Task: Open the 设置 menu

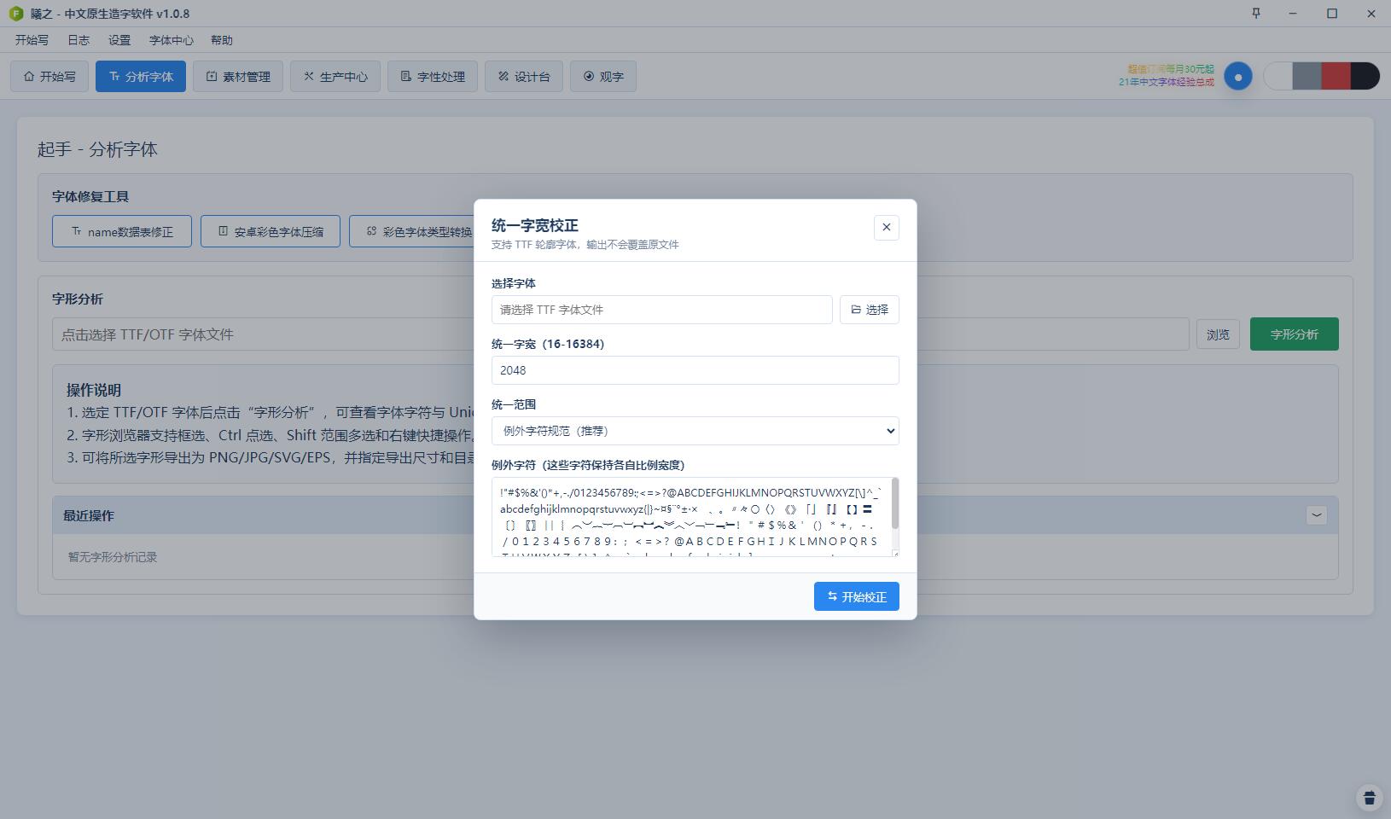Action: [x=119, y=40]
